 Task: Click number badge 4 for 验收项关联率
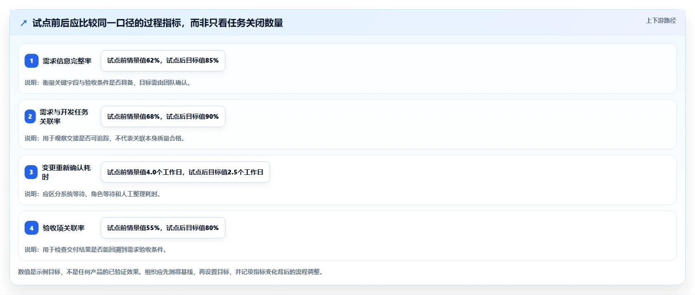click(x=32, y=228)
